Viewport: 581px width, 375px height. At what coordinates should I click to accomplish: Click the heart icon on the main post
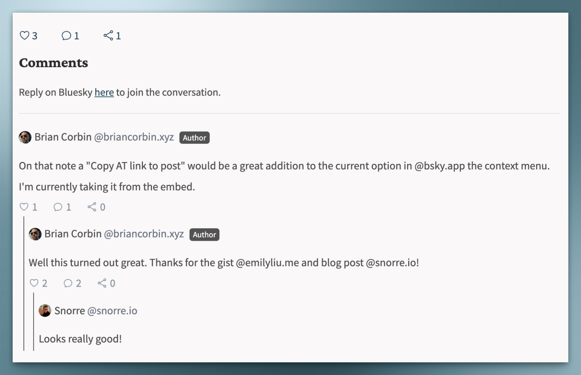click(25, 35)
